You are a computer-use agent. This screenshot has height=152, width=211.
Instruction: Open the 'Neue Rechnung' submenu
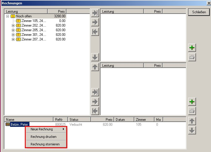pos(46,129)
